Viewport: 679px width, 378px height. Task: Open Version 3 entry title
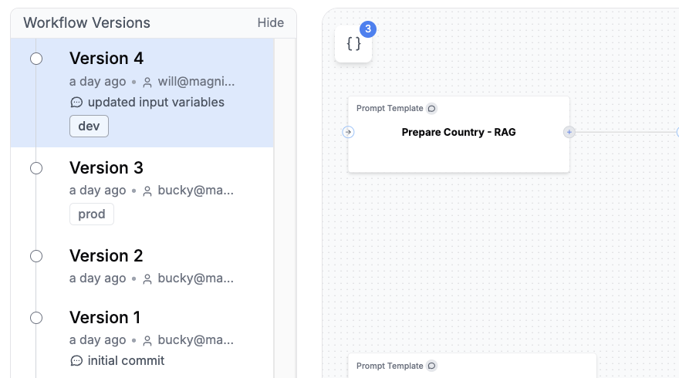point(106,168)
